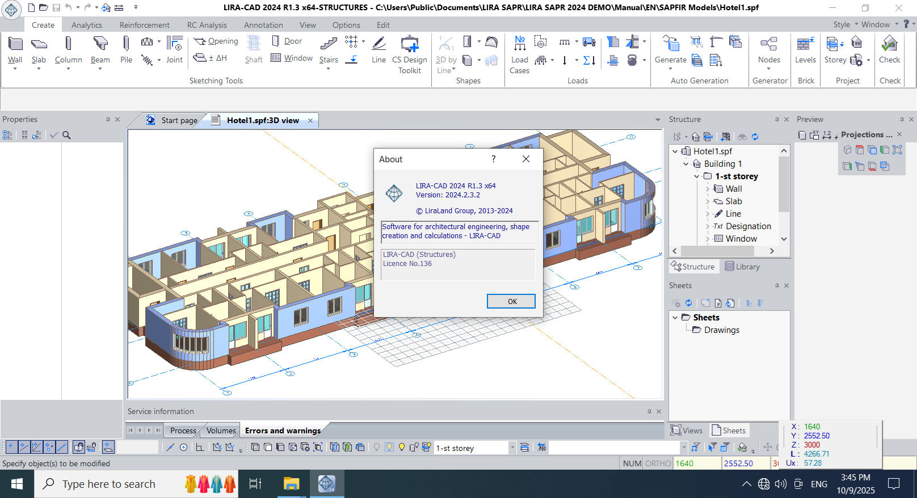Insert an Opening

[216, 41]
